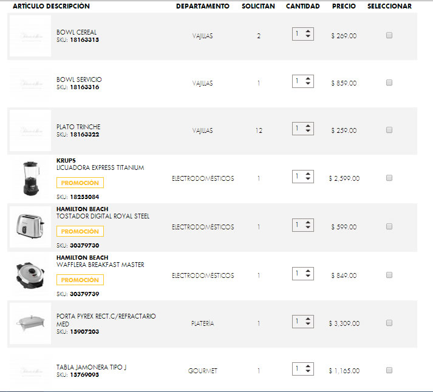Click the waffle maker product image
The height and width of the screenshot is (392, 433).
coord(30,274)
